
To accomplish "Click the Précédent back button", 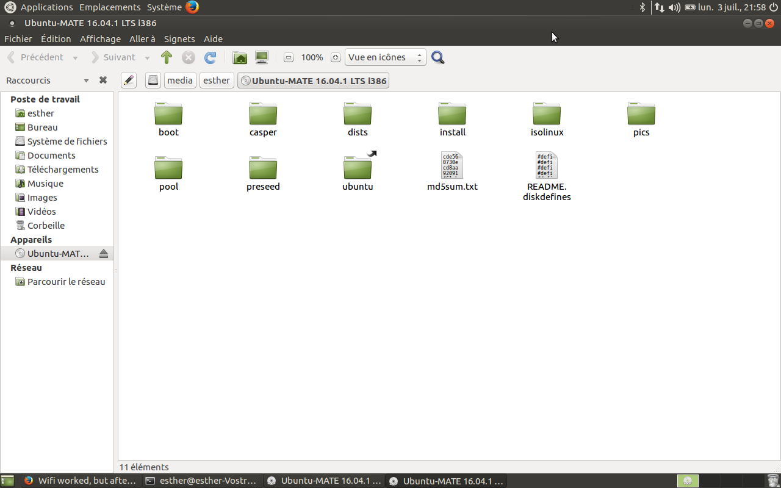I will click(35, 57).
